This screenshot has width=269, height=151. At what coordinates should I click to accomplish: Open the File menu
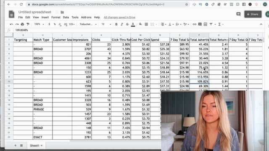coord(21,17)
